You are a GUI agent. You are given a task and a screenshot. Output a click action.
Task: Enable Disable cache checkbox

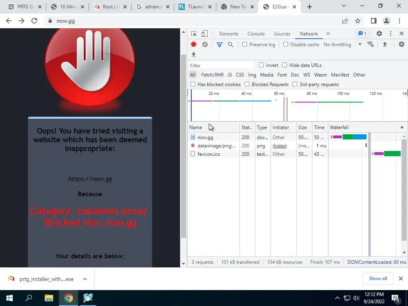tap(286, 44)
